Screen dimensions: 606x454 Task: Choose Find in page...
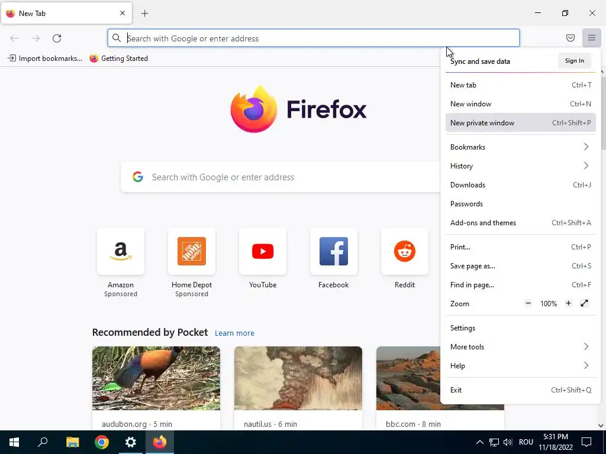click(521, 285)
